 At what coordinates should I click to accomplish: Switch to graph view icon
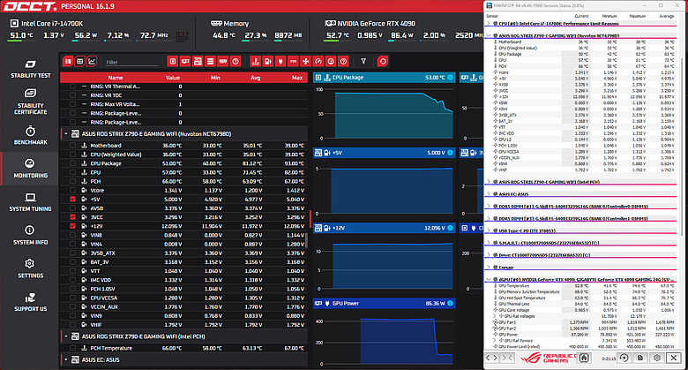click(92, 62)
